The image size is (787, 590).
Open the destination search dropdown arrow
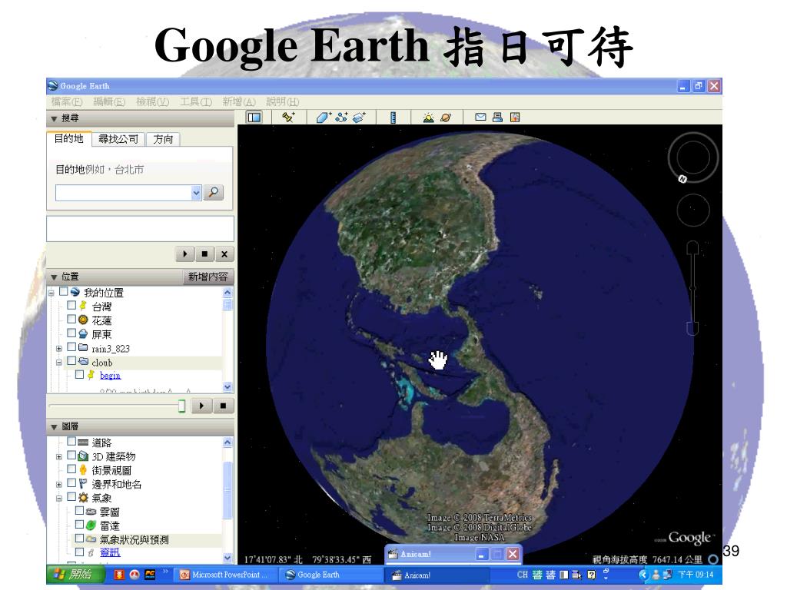click(196, 193)
